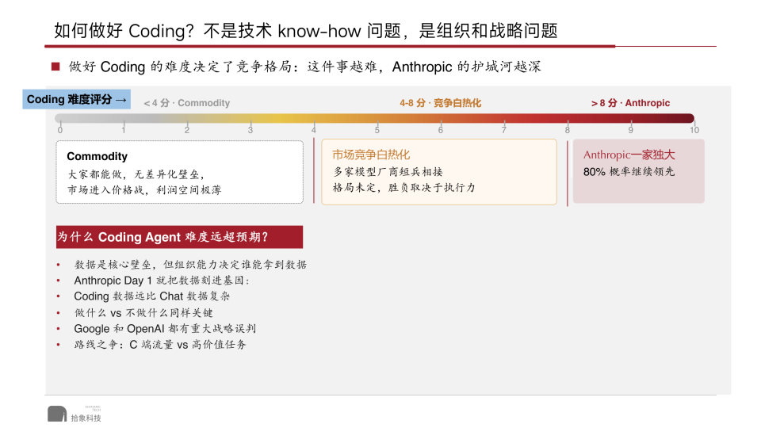Screen dimensions: 761x428
Task: Click the slide title about Coding know-how
Action: pos(306,31)
